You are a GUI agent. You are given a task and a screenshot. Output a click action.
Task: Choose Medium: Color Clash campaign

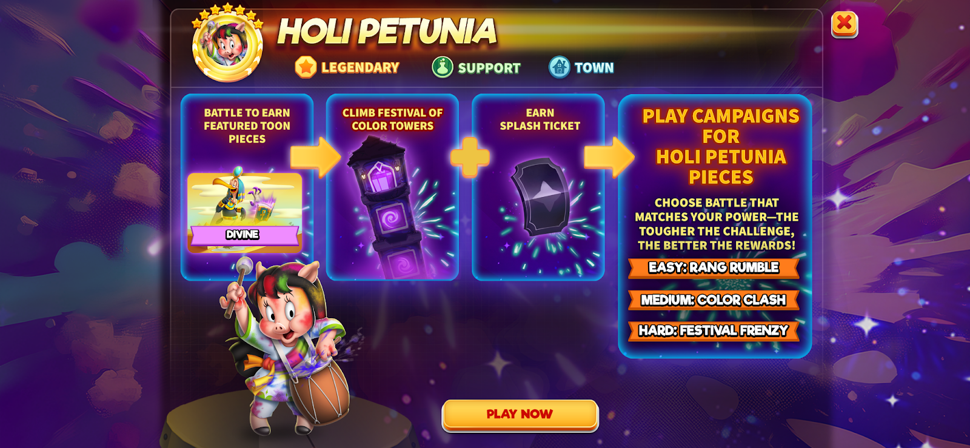point(714,299)
